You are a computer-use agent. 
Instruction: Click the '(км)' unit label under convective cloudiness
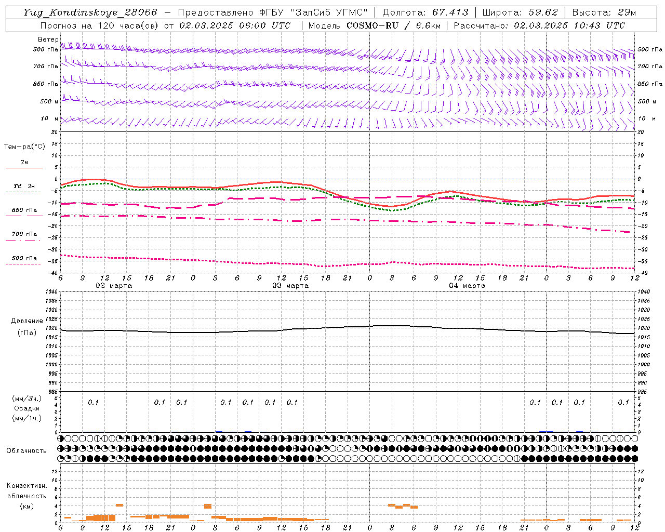click(27, 506)
